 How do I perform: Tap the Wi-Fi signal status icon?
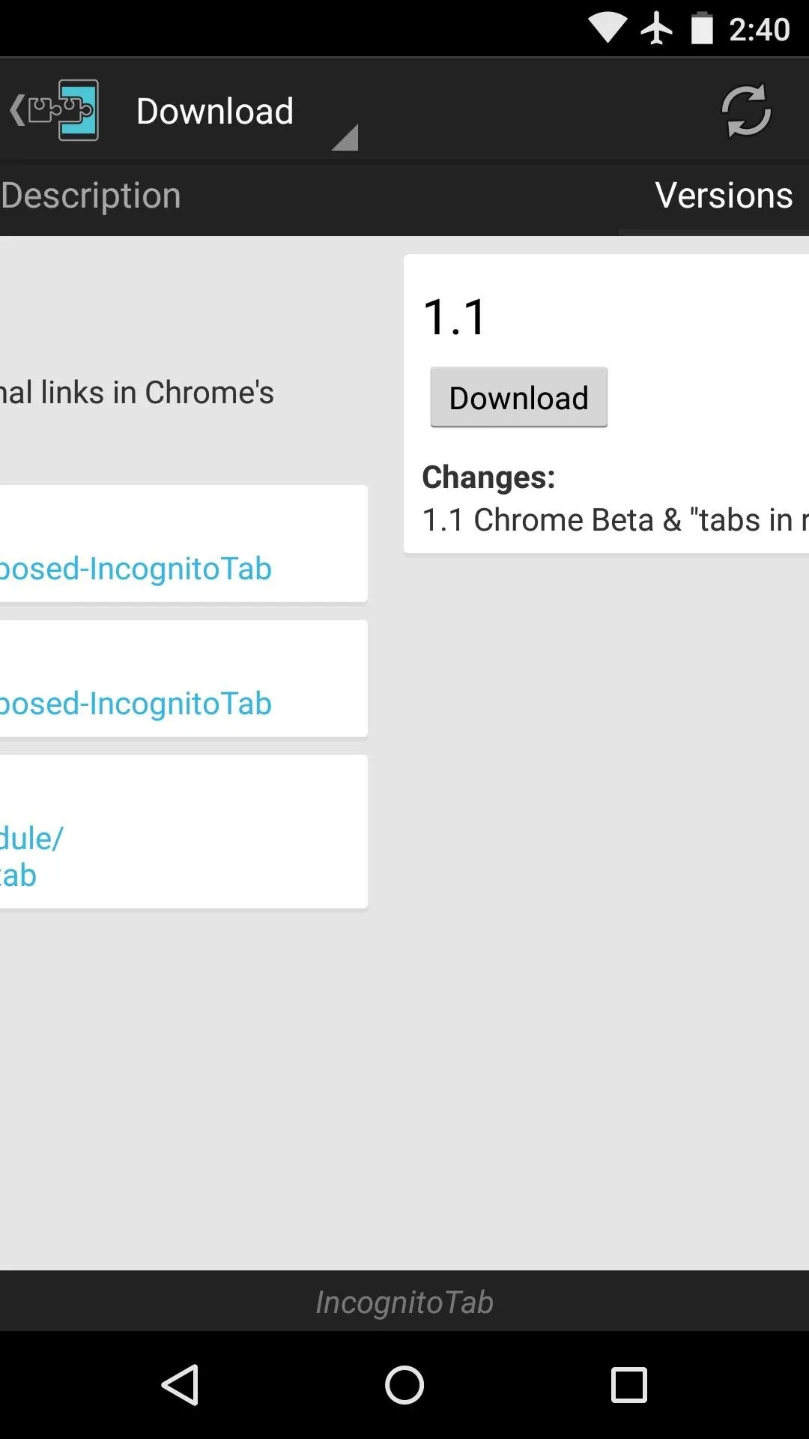tap(607, 28)
